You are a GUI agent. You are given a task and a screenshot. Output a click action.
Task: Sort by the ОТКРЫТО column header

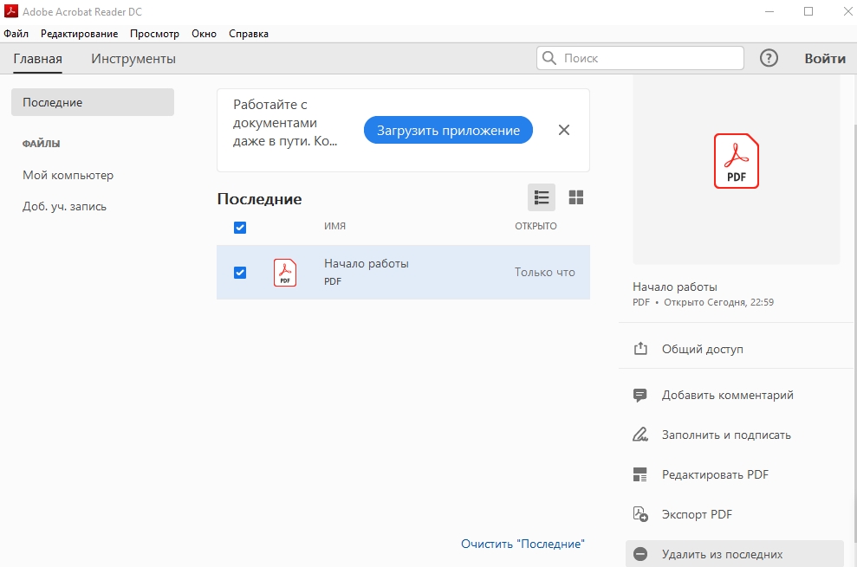(x=536, y=226)
